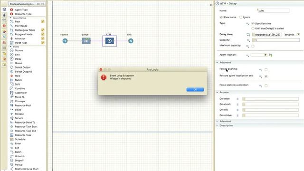
Task: Select the Specified time radio option
Action: (253, 23)
